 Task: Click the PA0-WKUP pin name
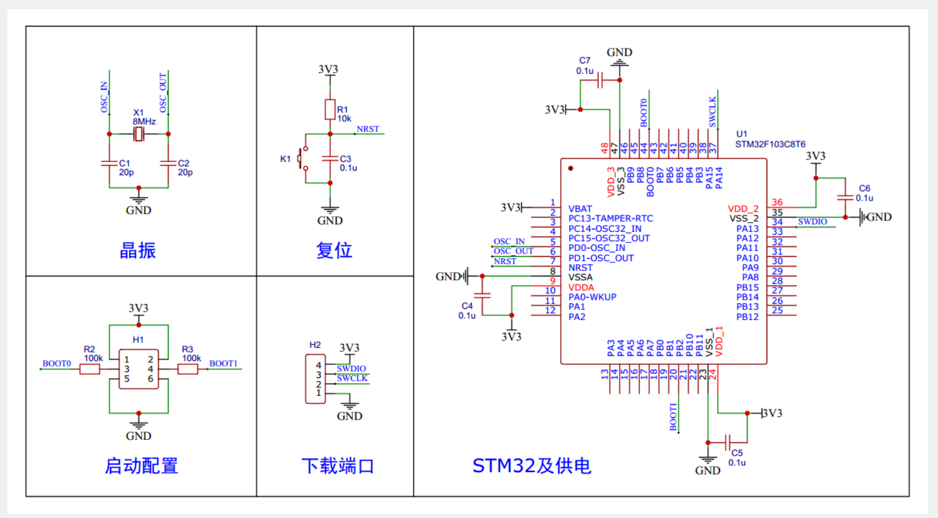point(592,297)
